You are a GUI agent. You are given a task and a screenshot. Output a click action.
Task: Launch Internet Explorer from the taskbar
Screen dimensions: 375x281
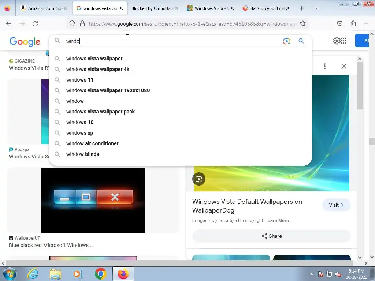33,274
